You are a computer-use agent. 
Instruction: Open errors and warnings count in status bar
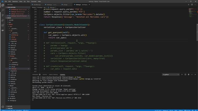click(26, 110)
